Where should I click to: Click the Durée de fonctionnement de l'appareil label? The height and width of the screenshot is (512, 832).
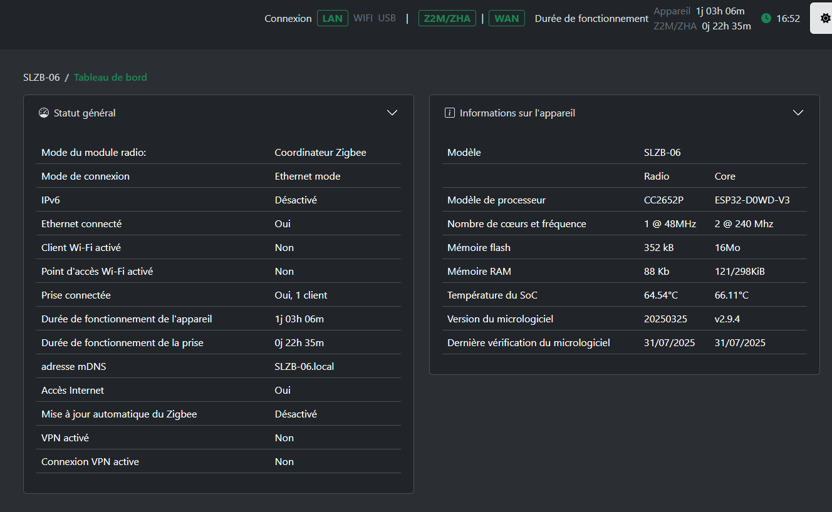click(x=127, y=319)
